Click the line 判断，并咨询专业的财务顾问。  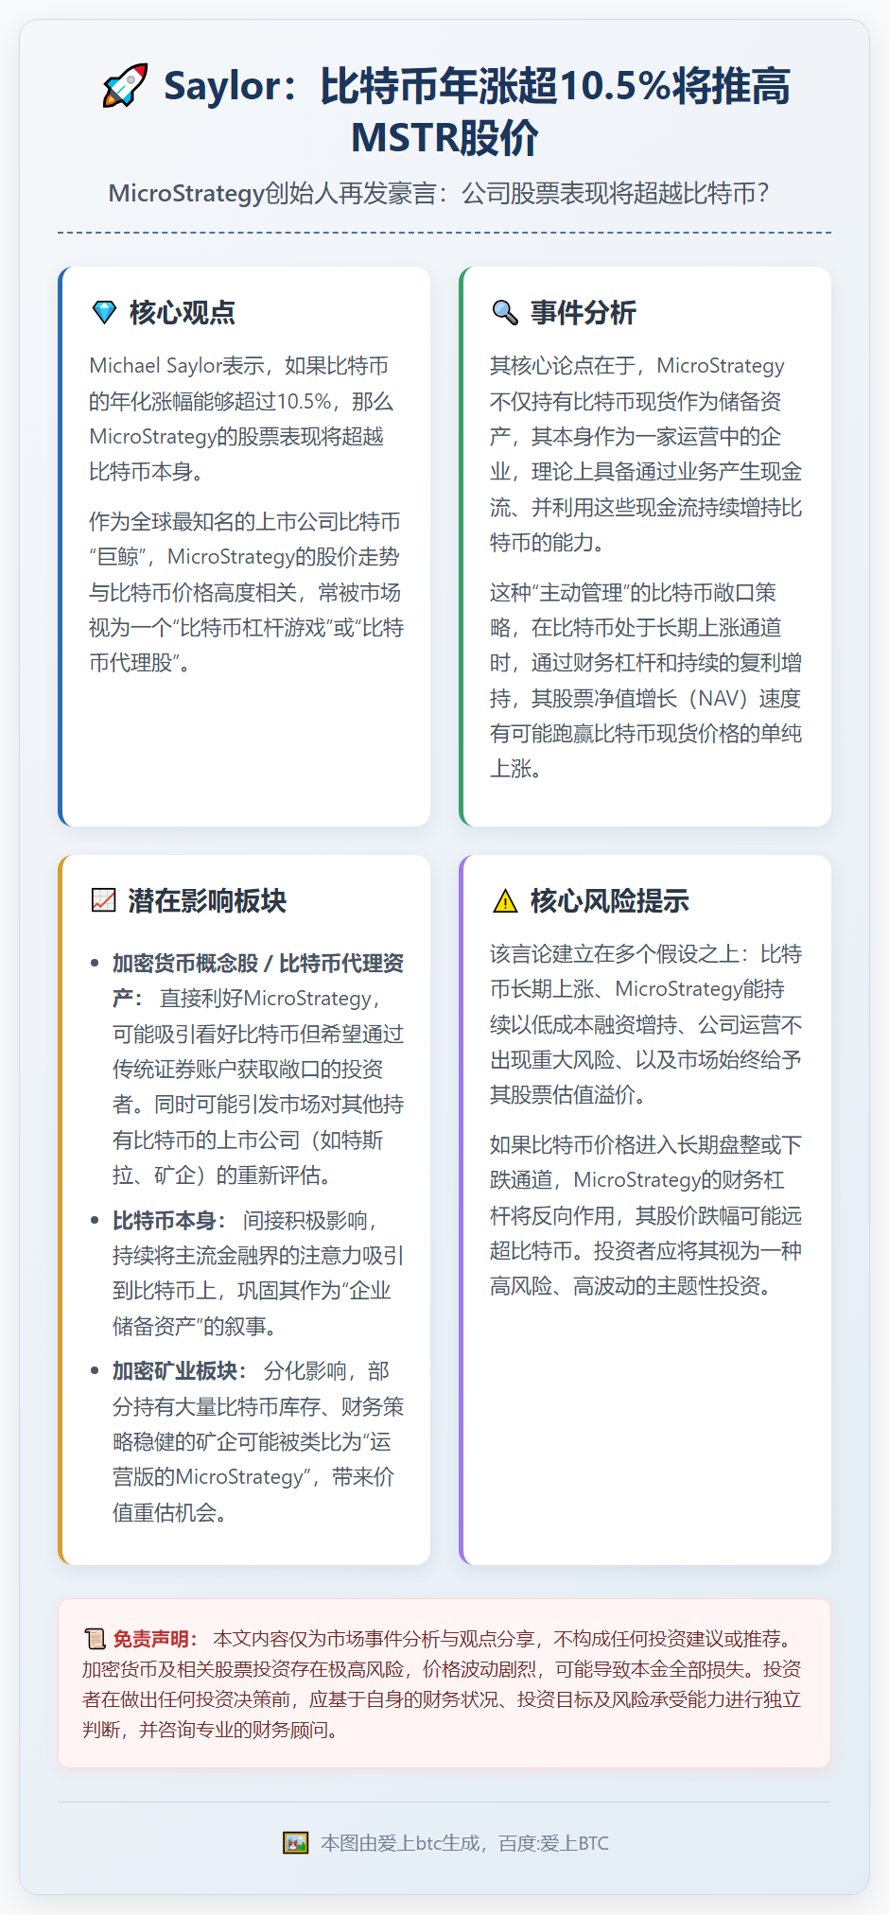pos(210,1730)
